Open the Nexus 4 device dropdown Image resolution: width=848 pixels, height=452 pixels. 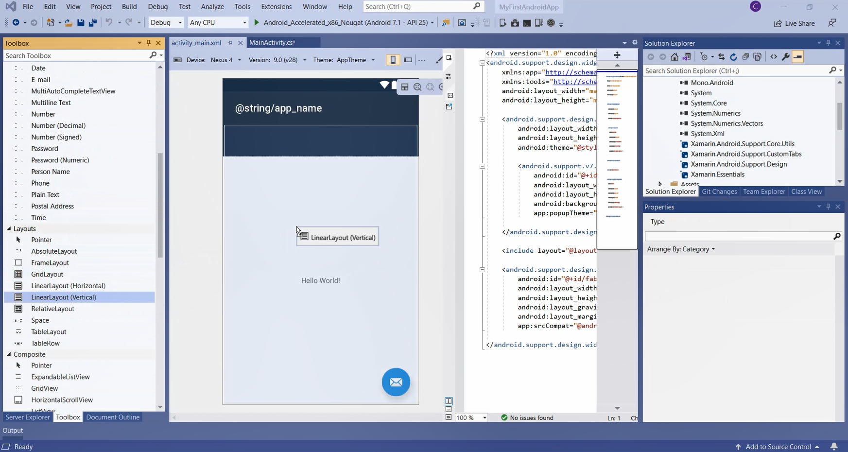(x=225, y=60)
